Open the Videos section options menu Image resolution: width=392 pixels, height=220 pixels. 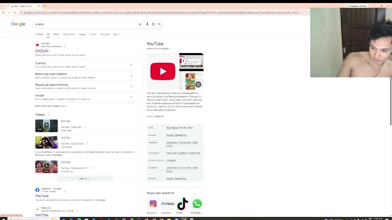pos(48,115)
